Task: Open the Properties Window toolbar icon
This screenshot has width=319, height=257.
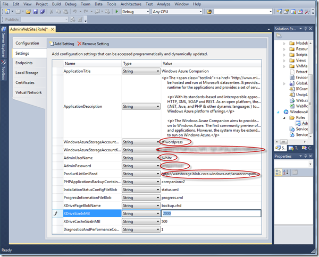Action: (x=286, y=12)
